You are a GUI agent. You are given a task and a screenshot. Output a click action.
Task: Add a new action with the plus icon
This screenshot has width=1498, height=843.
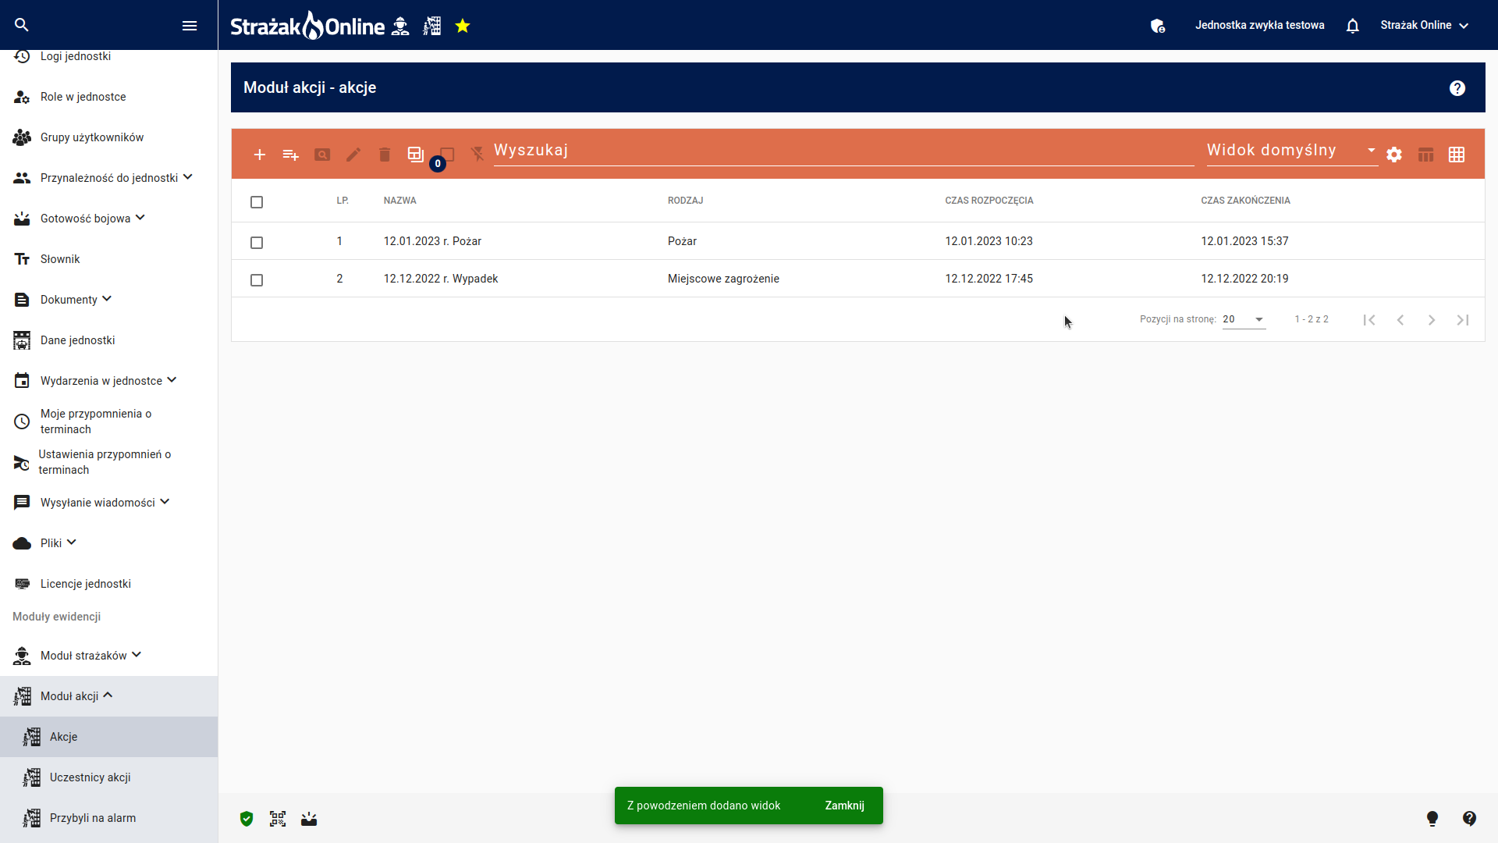tap(260, 155)
